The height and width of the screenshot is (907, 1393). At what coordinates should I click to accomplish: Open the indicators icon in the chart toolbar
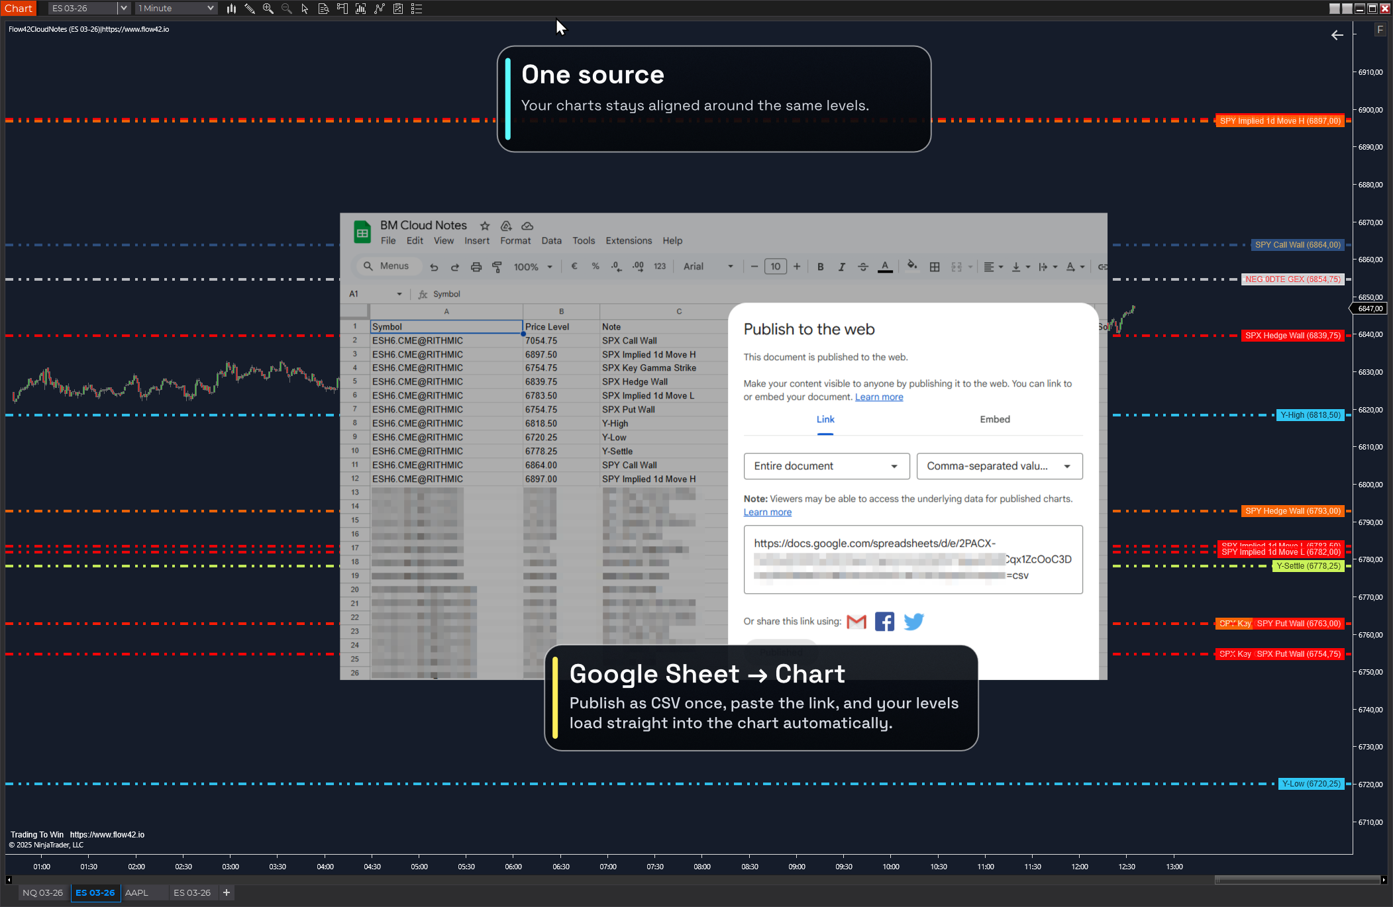point(361,9)
